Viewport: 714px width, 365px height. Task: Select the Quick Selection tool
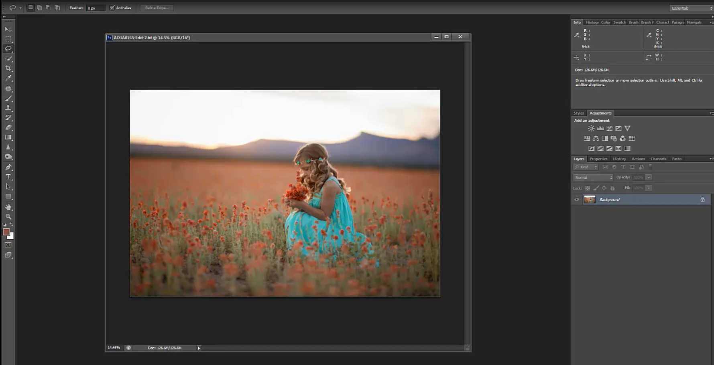8,59
